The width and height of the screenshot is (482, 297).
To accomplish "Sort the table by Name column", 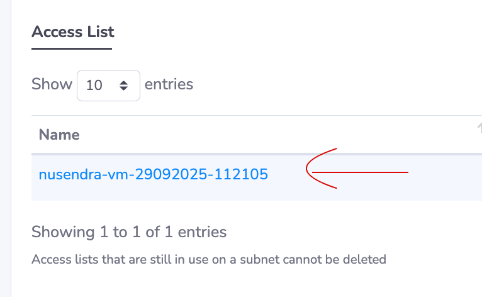I will (x=59, y=134).
